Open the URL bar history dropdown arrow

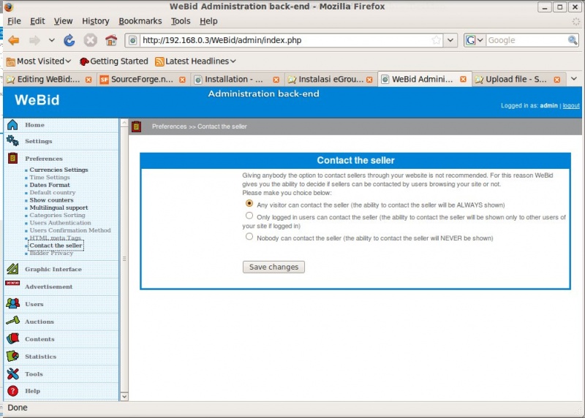(x=450, y=40)
